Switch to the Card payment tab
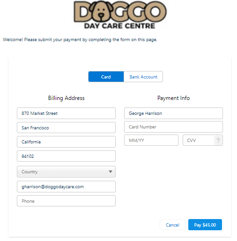This screenshot has width=237, height=241. [x=106, y=77]
